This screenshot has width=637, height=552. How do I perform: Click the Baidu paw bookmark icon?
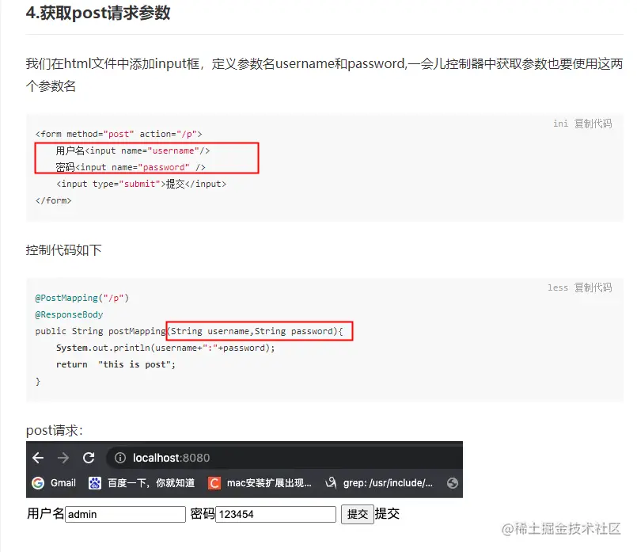tap(95, 483)
